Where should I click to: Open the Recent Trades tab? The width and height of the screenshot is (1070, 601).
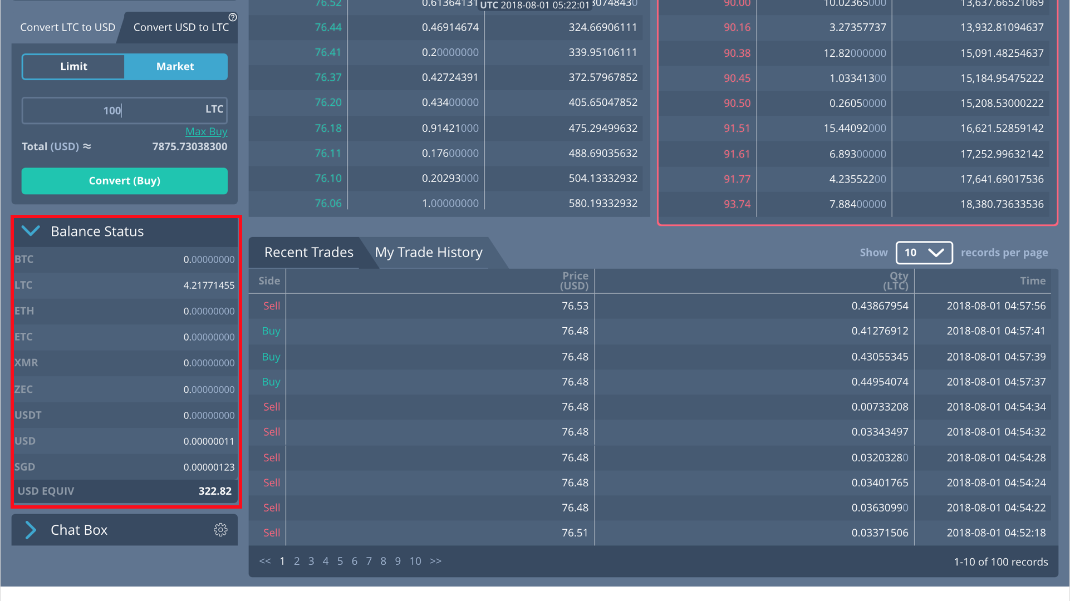click(308, 252)
